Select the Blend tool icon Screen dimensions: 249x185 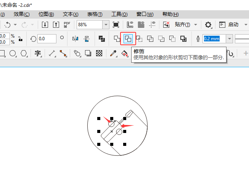click(77, 53)
